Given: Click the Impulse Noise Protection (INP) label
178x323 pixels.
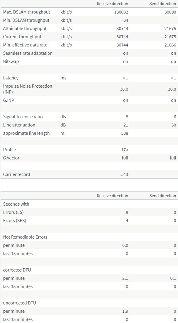Looking at the screenshot, I should coord(28,89).
